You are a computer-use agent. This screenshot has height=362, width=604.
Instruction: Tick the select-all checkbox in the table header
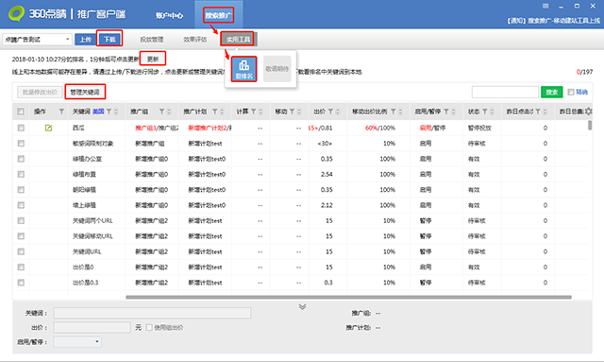click(x=21, y=112)
